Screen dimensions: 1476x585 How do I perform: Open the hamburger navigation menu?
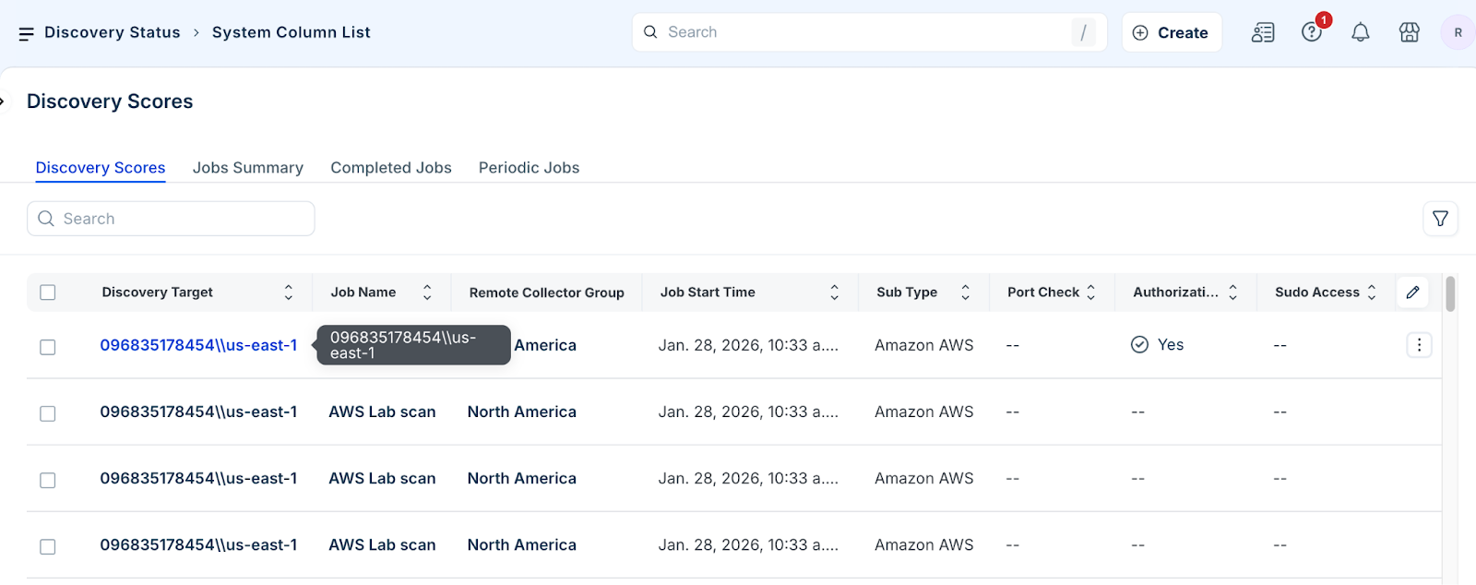[x=26, y=33]
